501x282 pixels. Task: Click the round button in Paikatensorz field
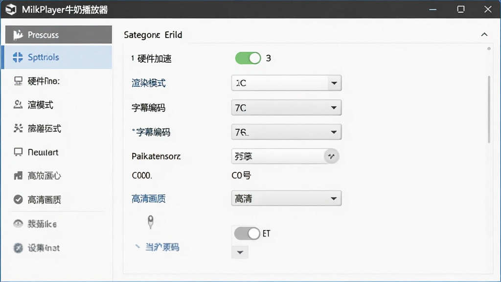point(331,156)
